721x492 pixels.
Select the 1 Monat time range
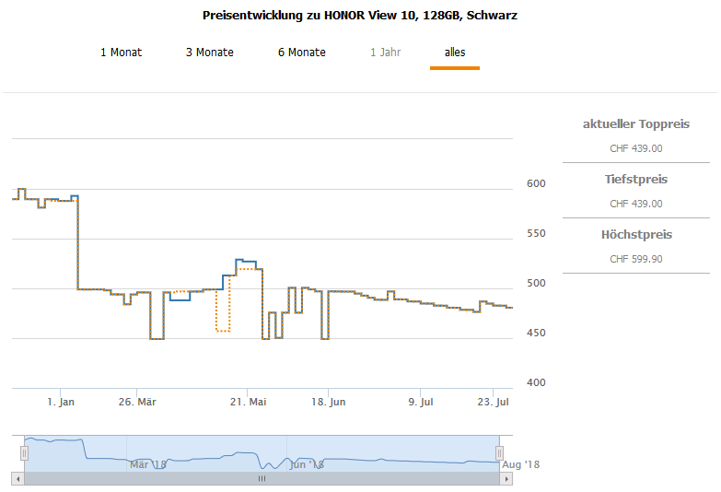pyautogui.click(x=121, y=53)
